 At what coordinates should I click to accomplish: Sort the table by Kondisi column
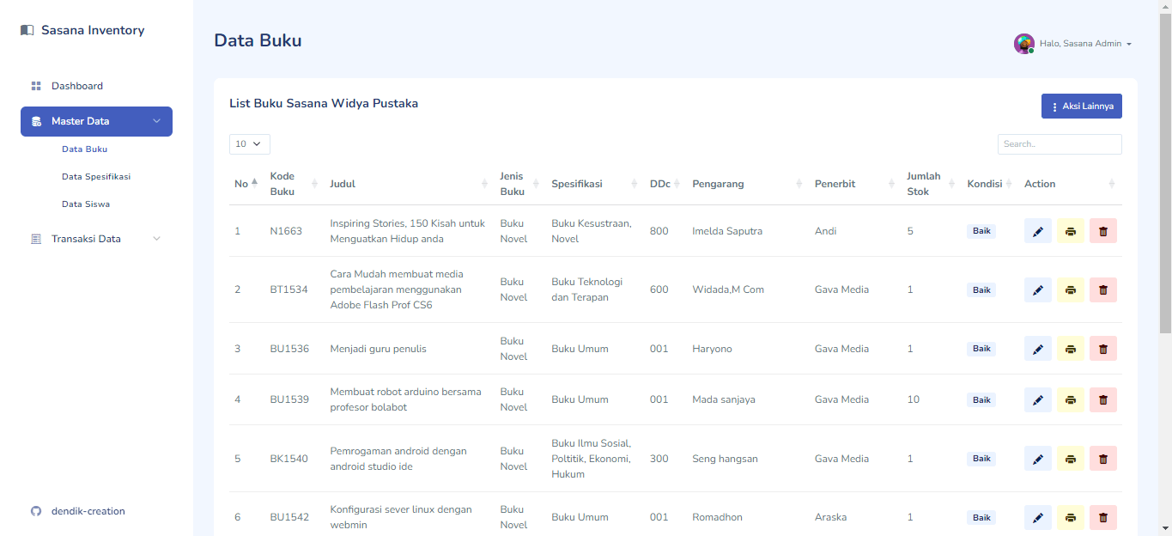990,184
